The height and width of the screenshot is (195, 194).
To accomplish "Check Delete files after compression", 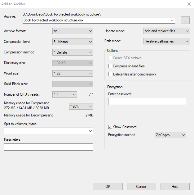I will (x=110, y=74).
